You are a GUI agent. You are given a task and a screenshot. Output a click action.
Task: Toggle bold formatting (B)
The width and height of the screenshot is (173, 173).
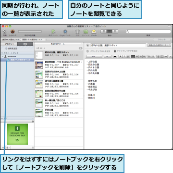121,56
